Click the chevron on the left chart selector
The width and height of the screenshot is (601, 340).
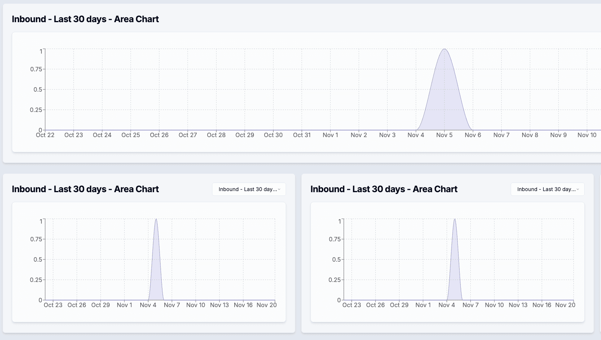pyautogui.click(x=280, y=189)
